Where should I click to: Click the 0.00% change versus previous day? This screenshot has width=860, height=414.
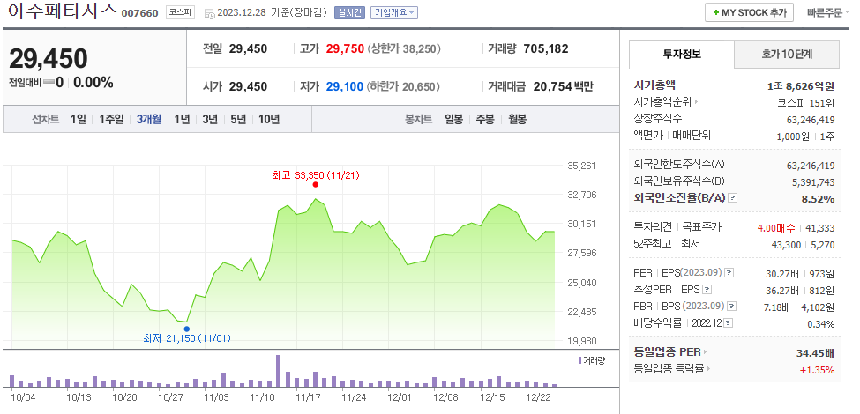click(93, 83)
